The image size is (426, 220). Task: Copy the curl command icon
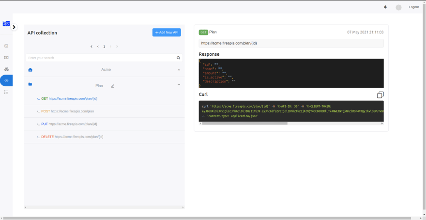coord(380,94)
